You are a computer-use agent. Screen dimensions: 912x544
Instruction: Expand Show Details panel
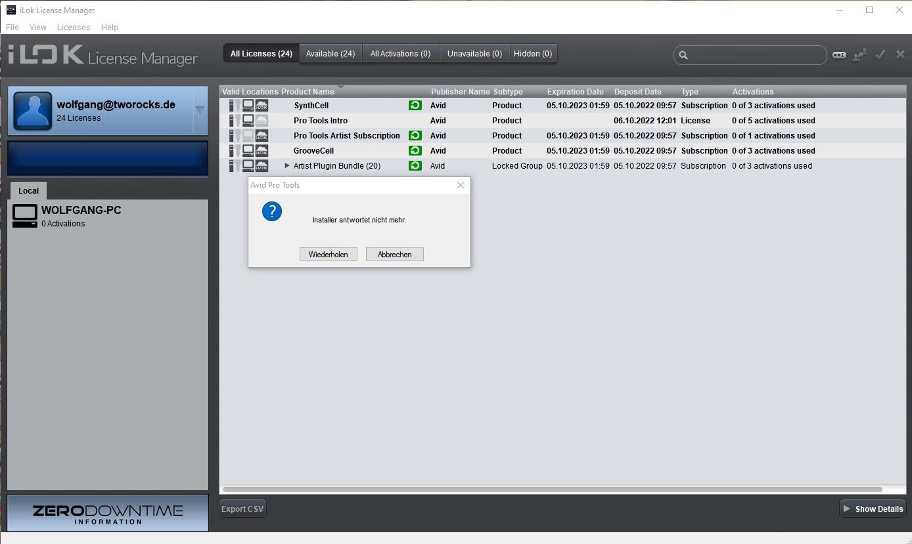click(873, 509)
